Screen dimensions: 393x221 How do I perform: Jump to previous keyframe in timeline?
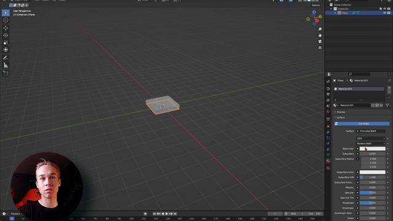158,214
